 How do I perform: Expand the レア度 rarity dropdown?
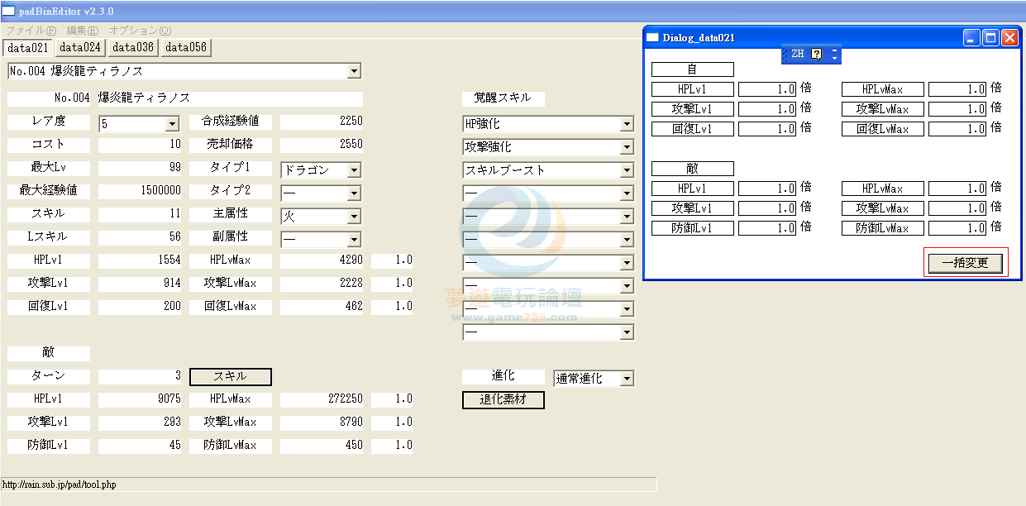[x=172, y=124]
